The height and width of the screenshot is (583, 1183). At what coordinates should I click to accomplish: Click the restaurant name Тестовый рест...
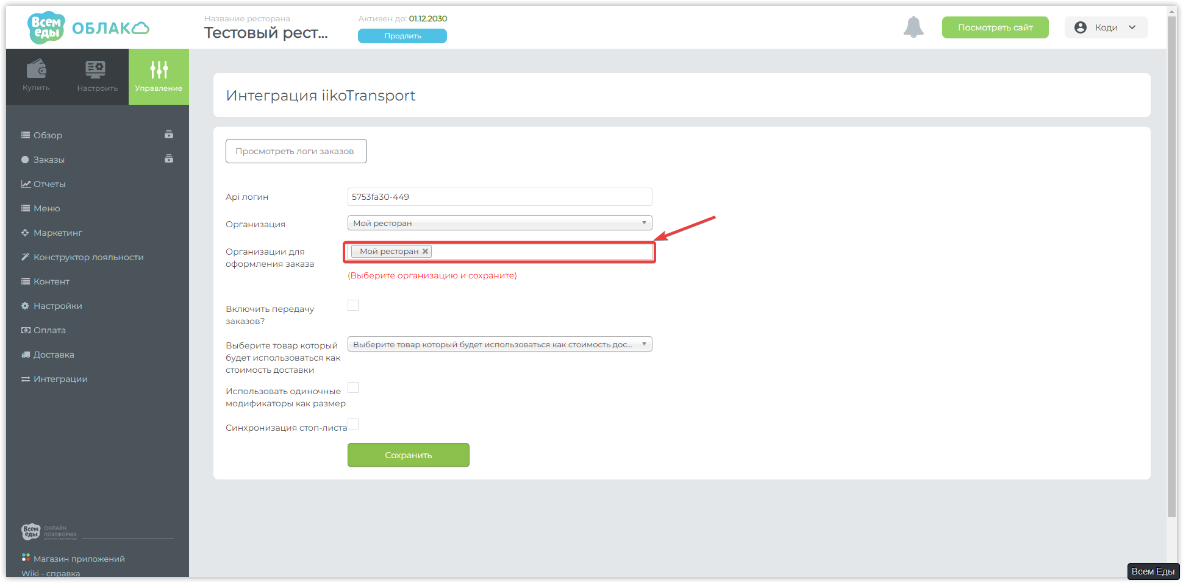tap(266, 33)
